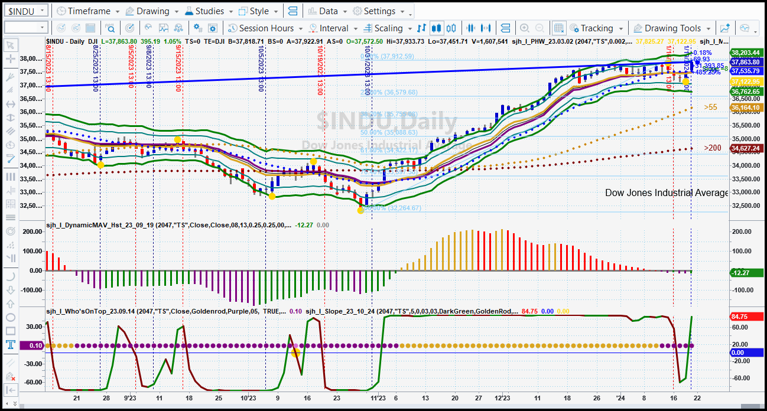Click the zoom out magnifier
This screenshot has height=411, width=767.
coord(541,28)
